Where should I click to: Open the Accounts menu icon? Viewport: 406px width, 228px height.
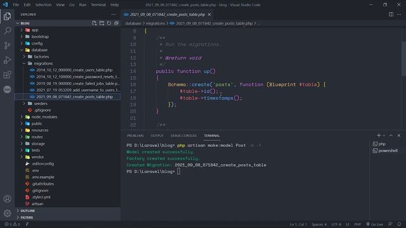click(x=7, y=198)
